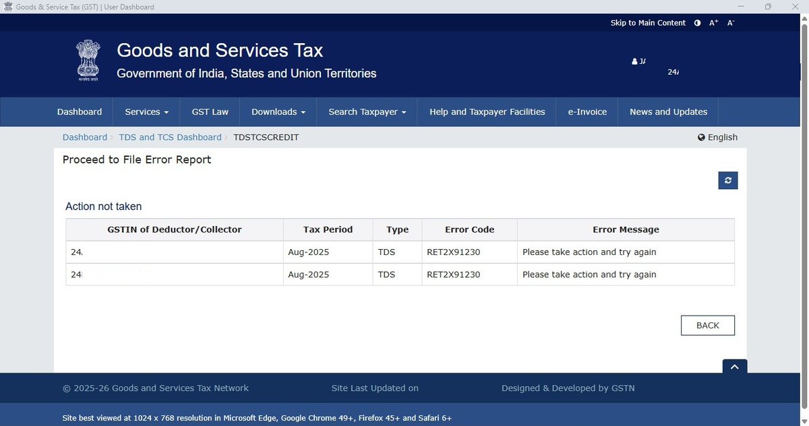Click the TDSTCSCREDIT breadcrumb text
This screenshot has height=426, width=809.
point(266,137)
